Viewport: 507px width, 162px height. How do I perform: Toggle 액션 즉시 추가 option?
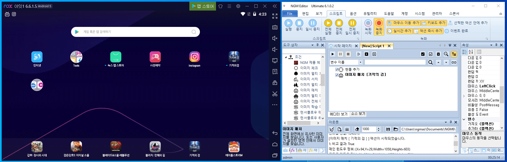(428, 31)
